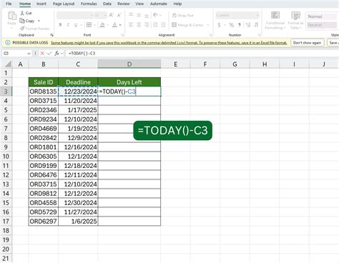Screen dimensions: 339x263
Task: Toggle Italic formatting
Action: click(x=68, y=25)
